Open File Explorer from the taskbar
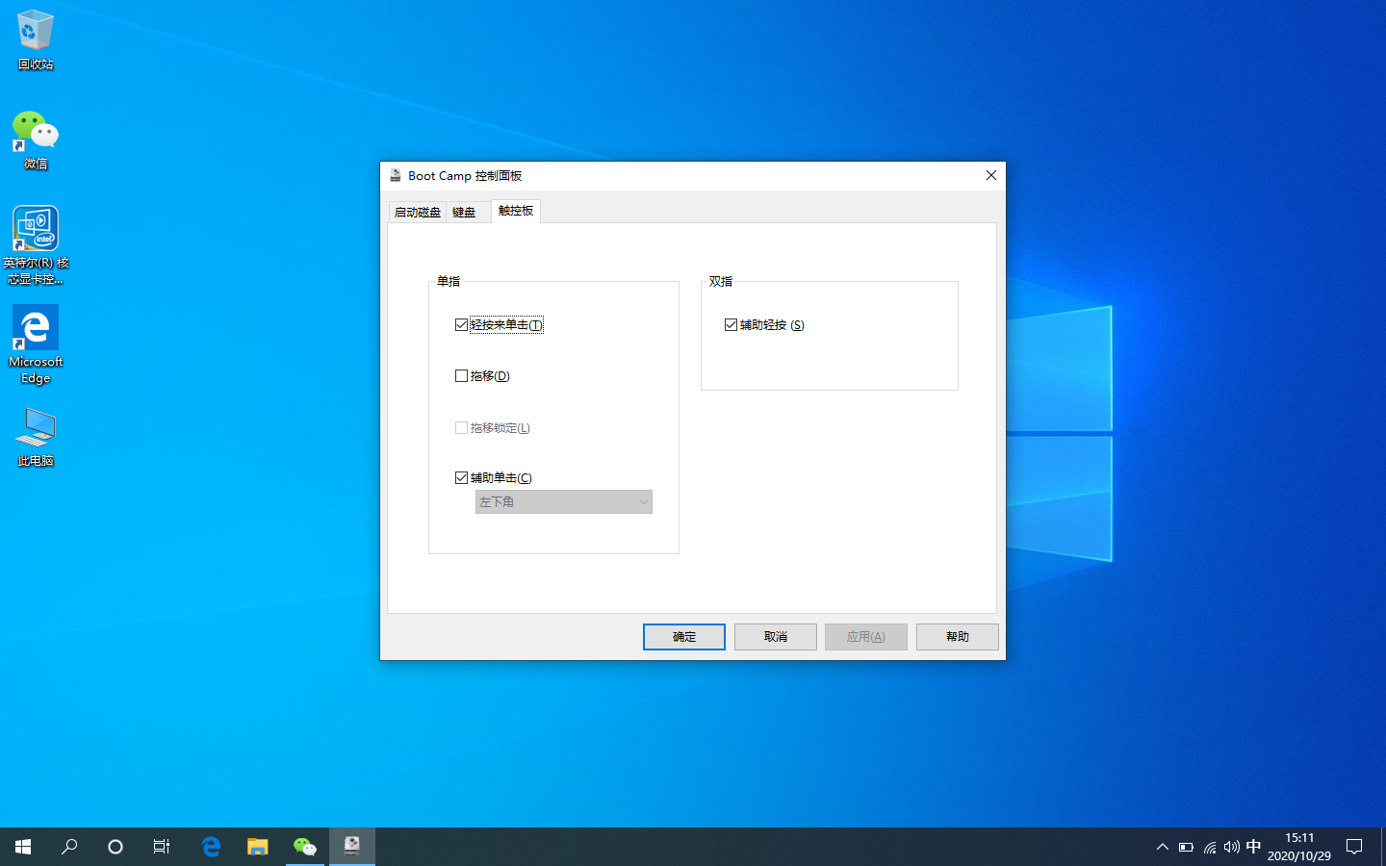Viewport: 1386px width, 866px height. pyautogui.click(x=257, y=846)
